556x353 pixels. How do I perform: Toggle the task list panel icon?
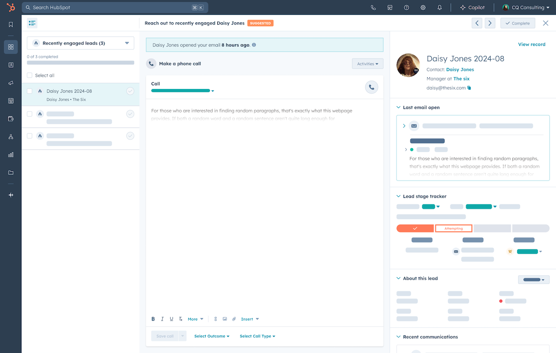[x=32, y=23]
